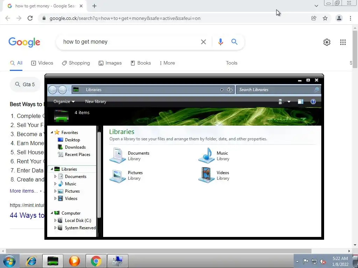
Task: Show the preview pane in Explorer
Action: pyautogui.click(x=300, y=102)
